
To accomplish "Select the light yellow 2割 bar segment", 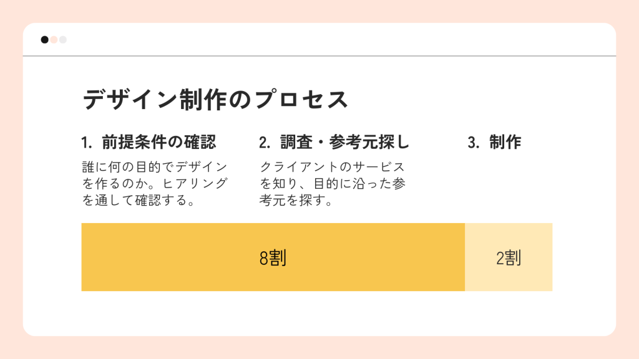I will (x=509, y=257).
